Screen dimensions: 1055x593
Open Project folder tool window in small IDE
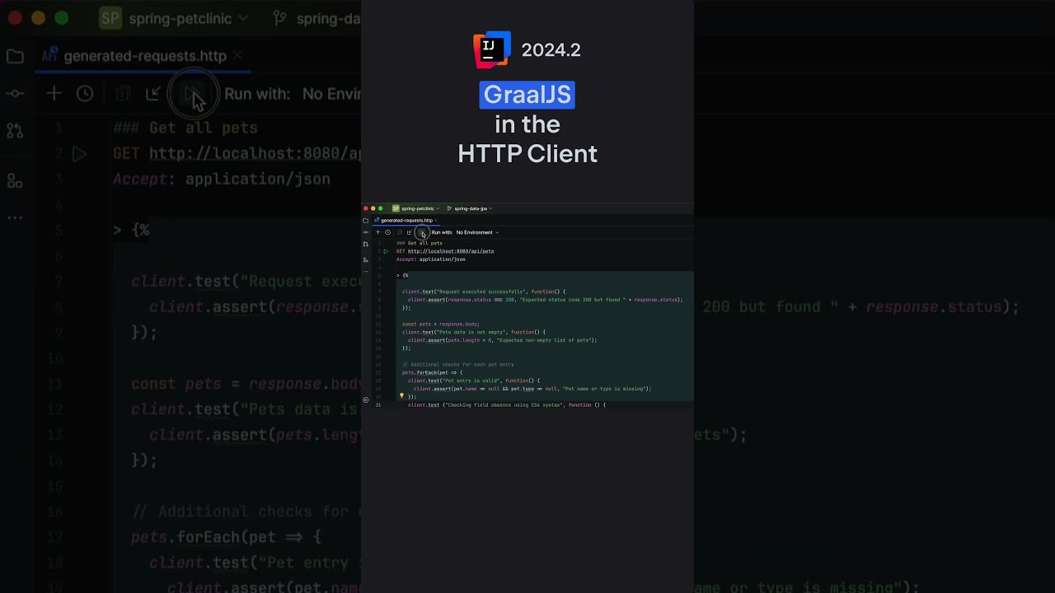[x=366, y=221]
